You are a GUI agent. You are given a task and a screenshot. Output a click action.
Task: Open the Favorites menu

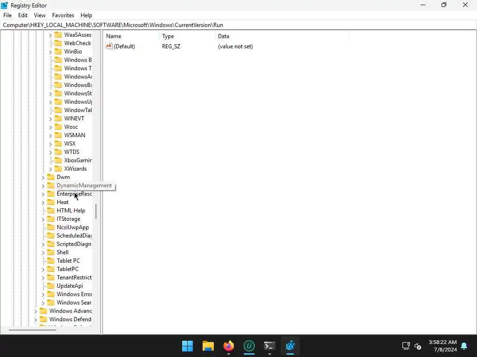(63, 15)
